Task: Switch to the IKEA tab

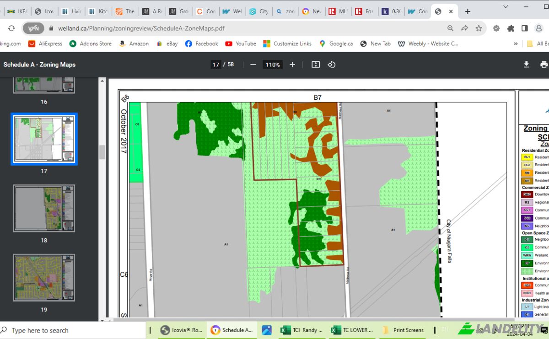Action: 17,11
